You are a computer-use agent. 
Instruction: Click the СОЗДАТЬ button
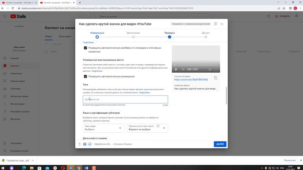pos(282,17)
